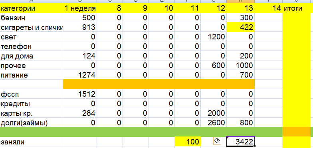Image resolution: width=313 pixels, height=148 pixels.
Task: Click the 'долги(займы)' category cell
Action: coord(31,123)
